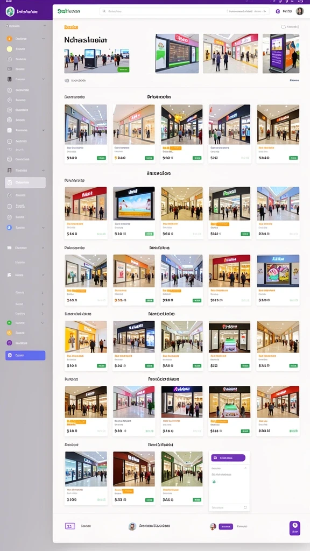Click green button on last-row green storefront card

[x=197, y=500]
